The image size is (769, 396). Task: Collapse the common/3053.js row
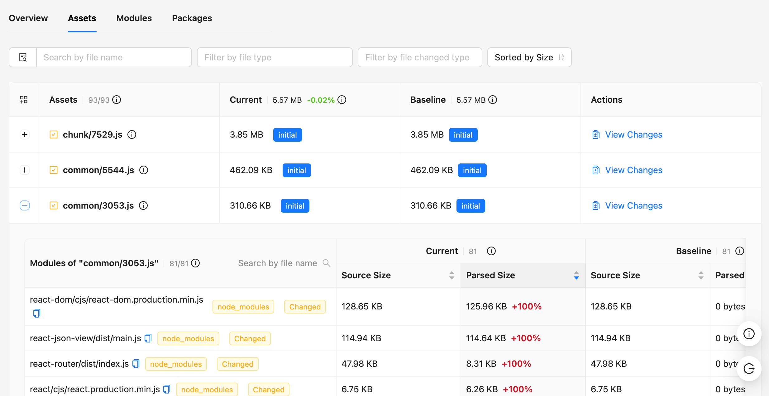pyautogui.click(x=25, y=205)
